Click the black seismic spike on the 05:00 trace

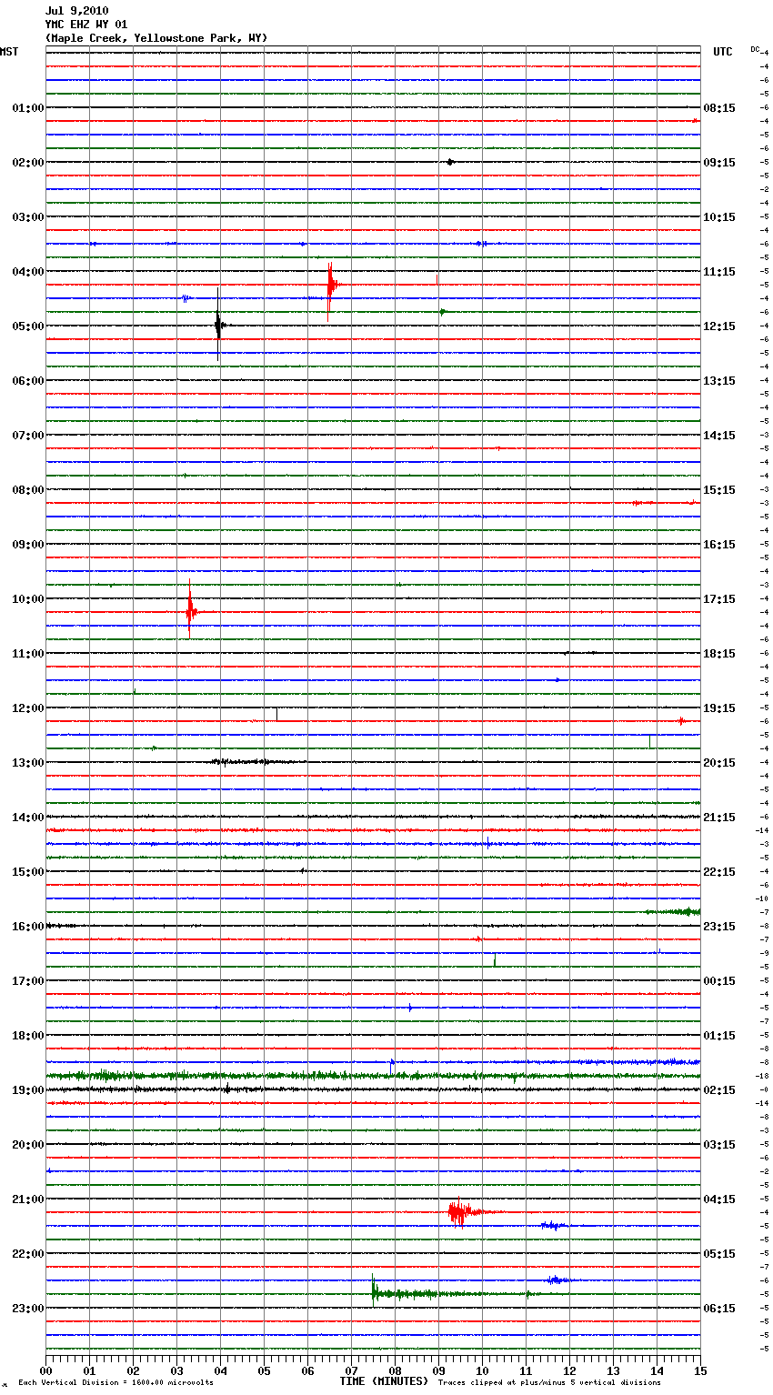(219, 325)
